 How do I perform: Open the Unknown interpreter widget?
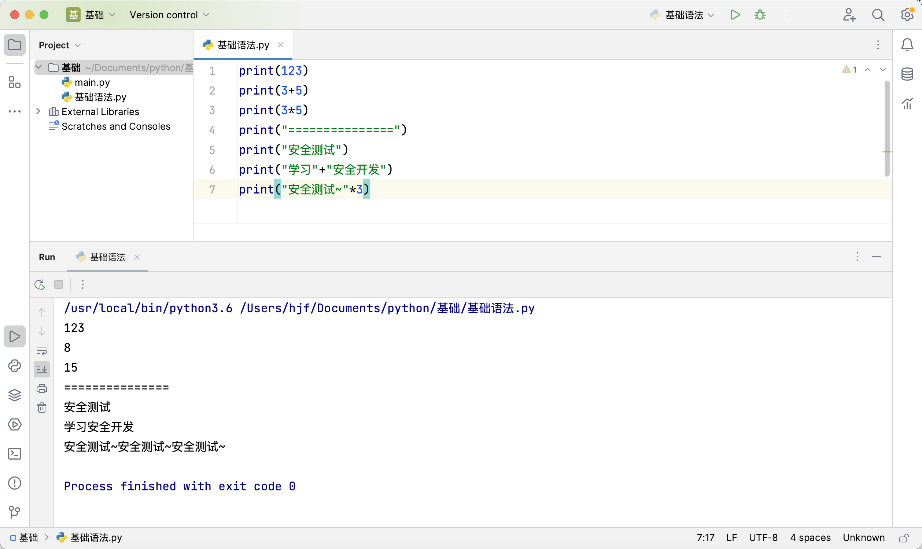864,538
